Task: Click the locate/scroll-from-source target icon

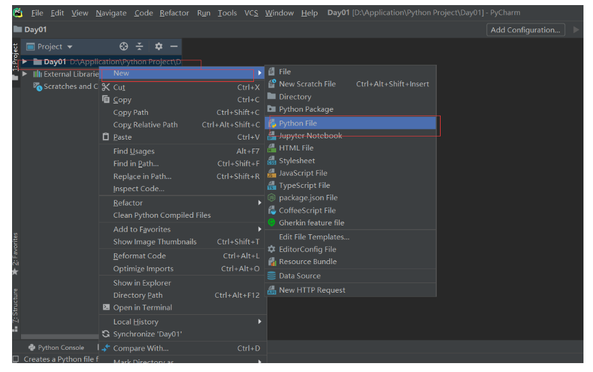Action: (124, 46)
